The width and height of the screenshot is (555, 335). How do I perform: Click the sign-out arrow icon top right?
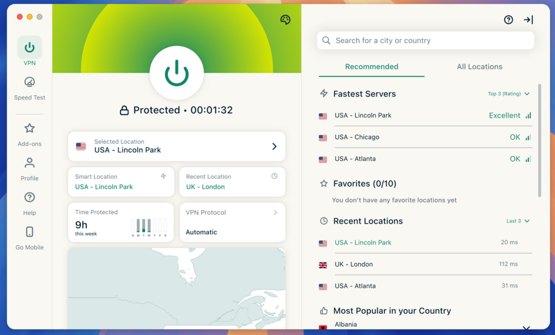coord(528,20)
